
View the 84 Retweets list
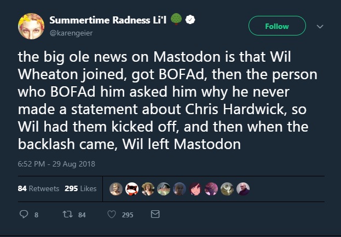click(x=38, y=188)
